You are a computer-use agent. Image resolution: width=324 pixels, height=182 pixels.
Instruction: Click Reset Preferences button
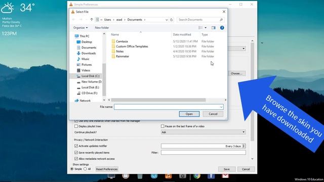coord(107,169)
